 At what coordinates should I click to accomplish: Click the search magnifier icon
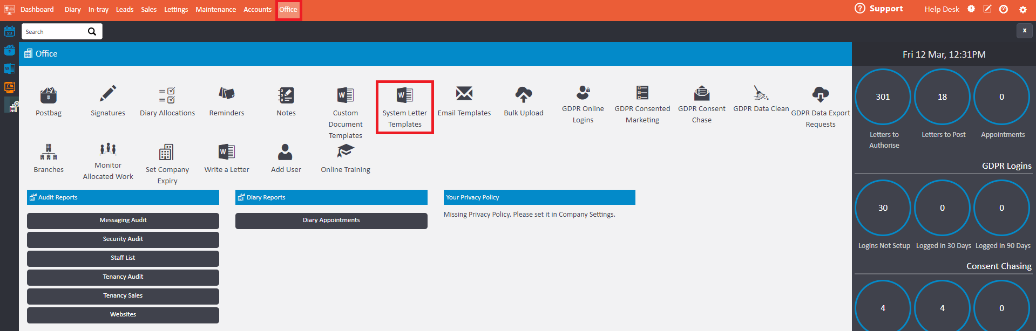click(x=92, y=32)
